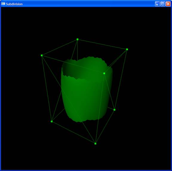Image resolution: width=172 pixels, height=171 pixels.
Task: Click the cage edge joining topmost and far-right vertices
Action: 102,44
